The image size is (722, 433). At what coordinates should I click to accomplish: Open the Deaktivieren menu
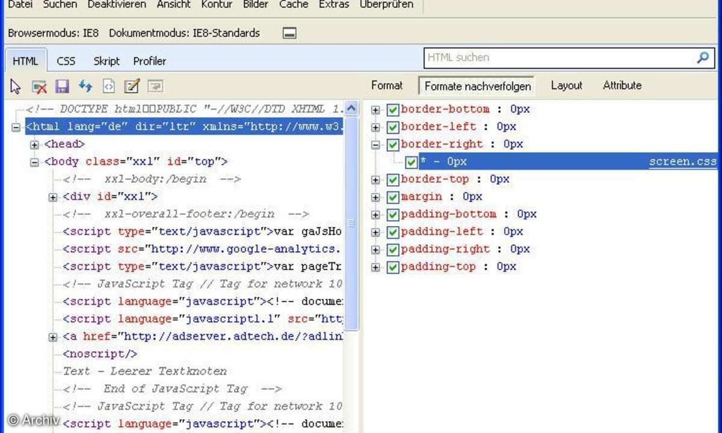click(x=117, y=4)
